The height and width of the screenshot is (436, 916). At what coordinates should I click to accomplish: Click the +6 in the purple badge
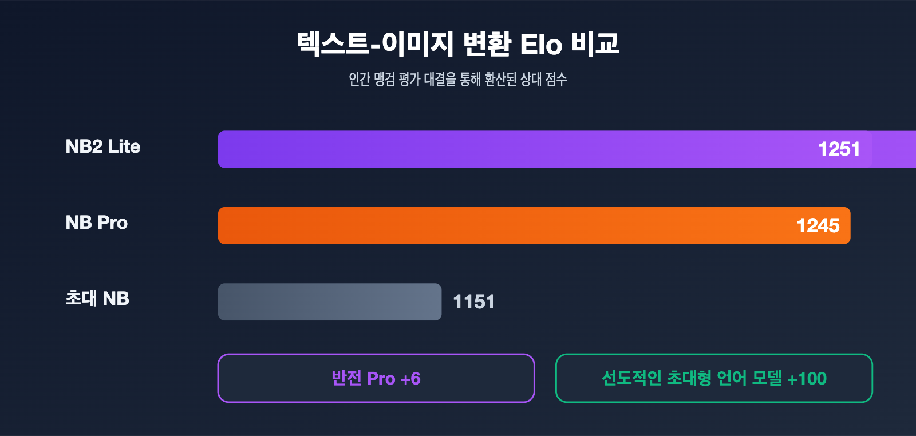point(410,379)
